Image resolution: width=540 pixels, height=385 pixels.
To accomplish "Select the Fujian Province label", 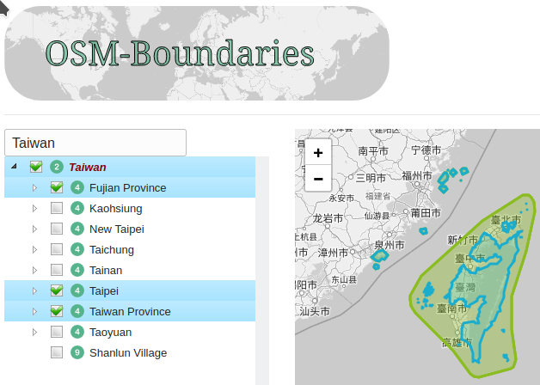I will click(x=128, y=188).
